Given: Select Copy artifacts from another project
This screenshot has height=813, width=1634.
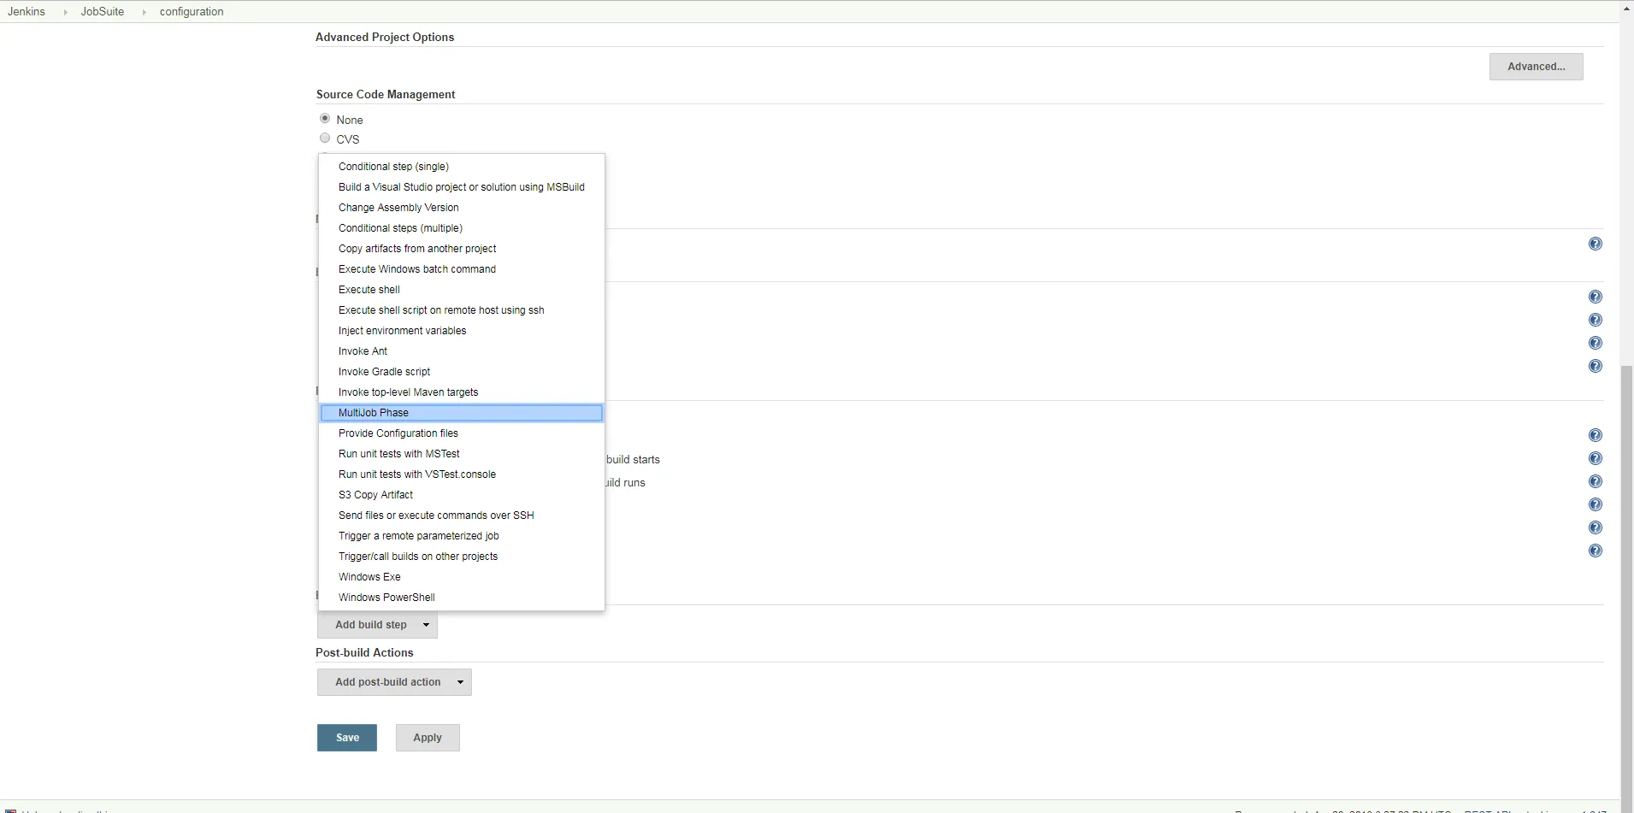Looking at the screenshot, I should pos(462,249).
